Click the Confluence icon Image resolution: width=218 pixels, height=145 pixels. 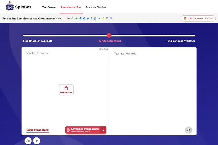tap(99, 19)
